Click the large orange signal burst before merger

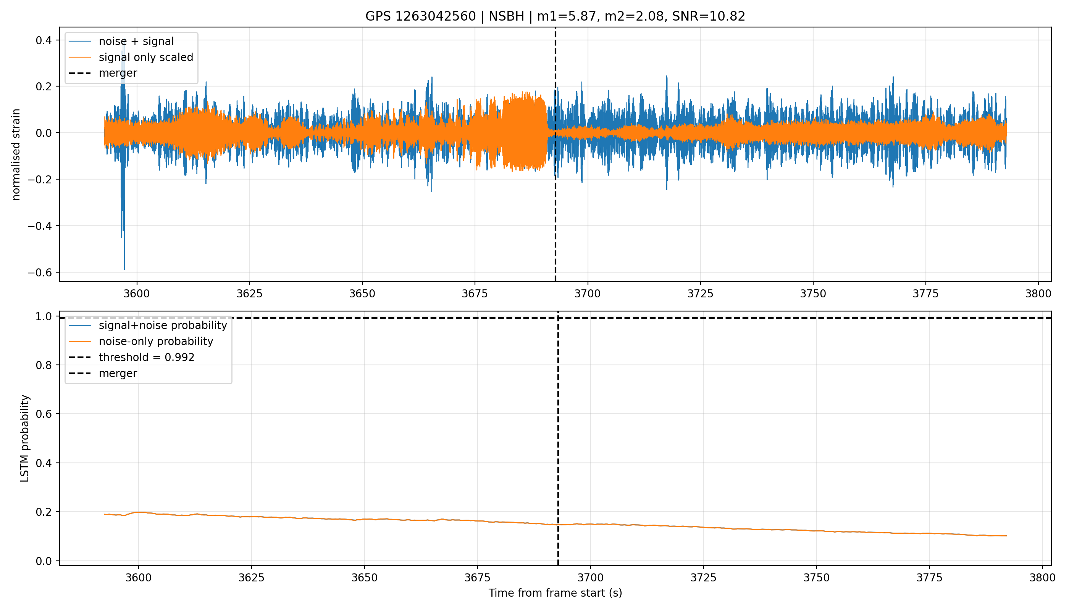tap(525, 131)
